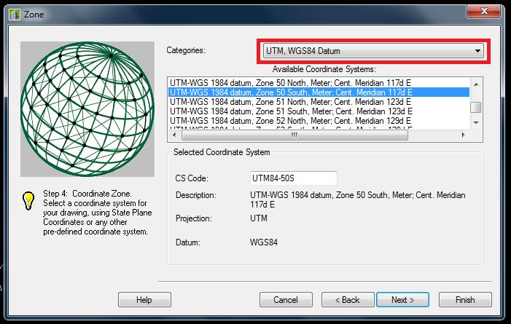Click the vertical scrollbar thumb

click(476, 107)
